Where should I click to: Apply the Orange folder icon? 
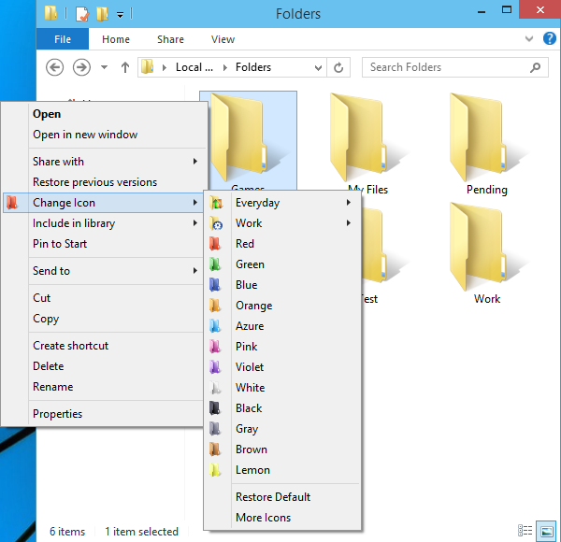pos(253,306)
